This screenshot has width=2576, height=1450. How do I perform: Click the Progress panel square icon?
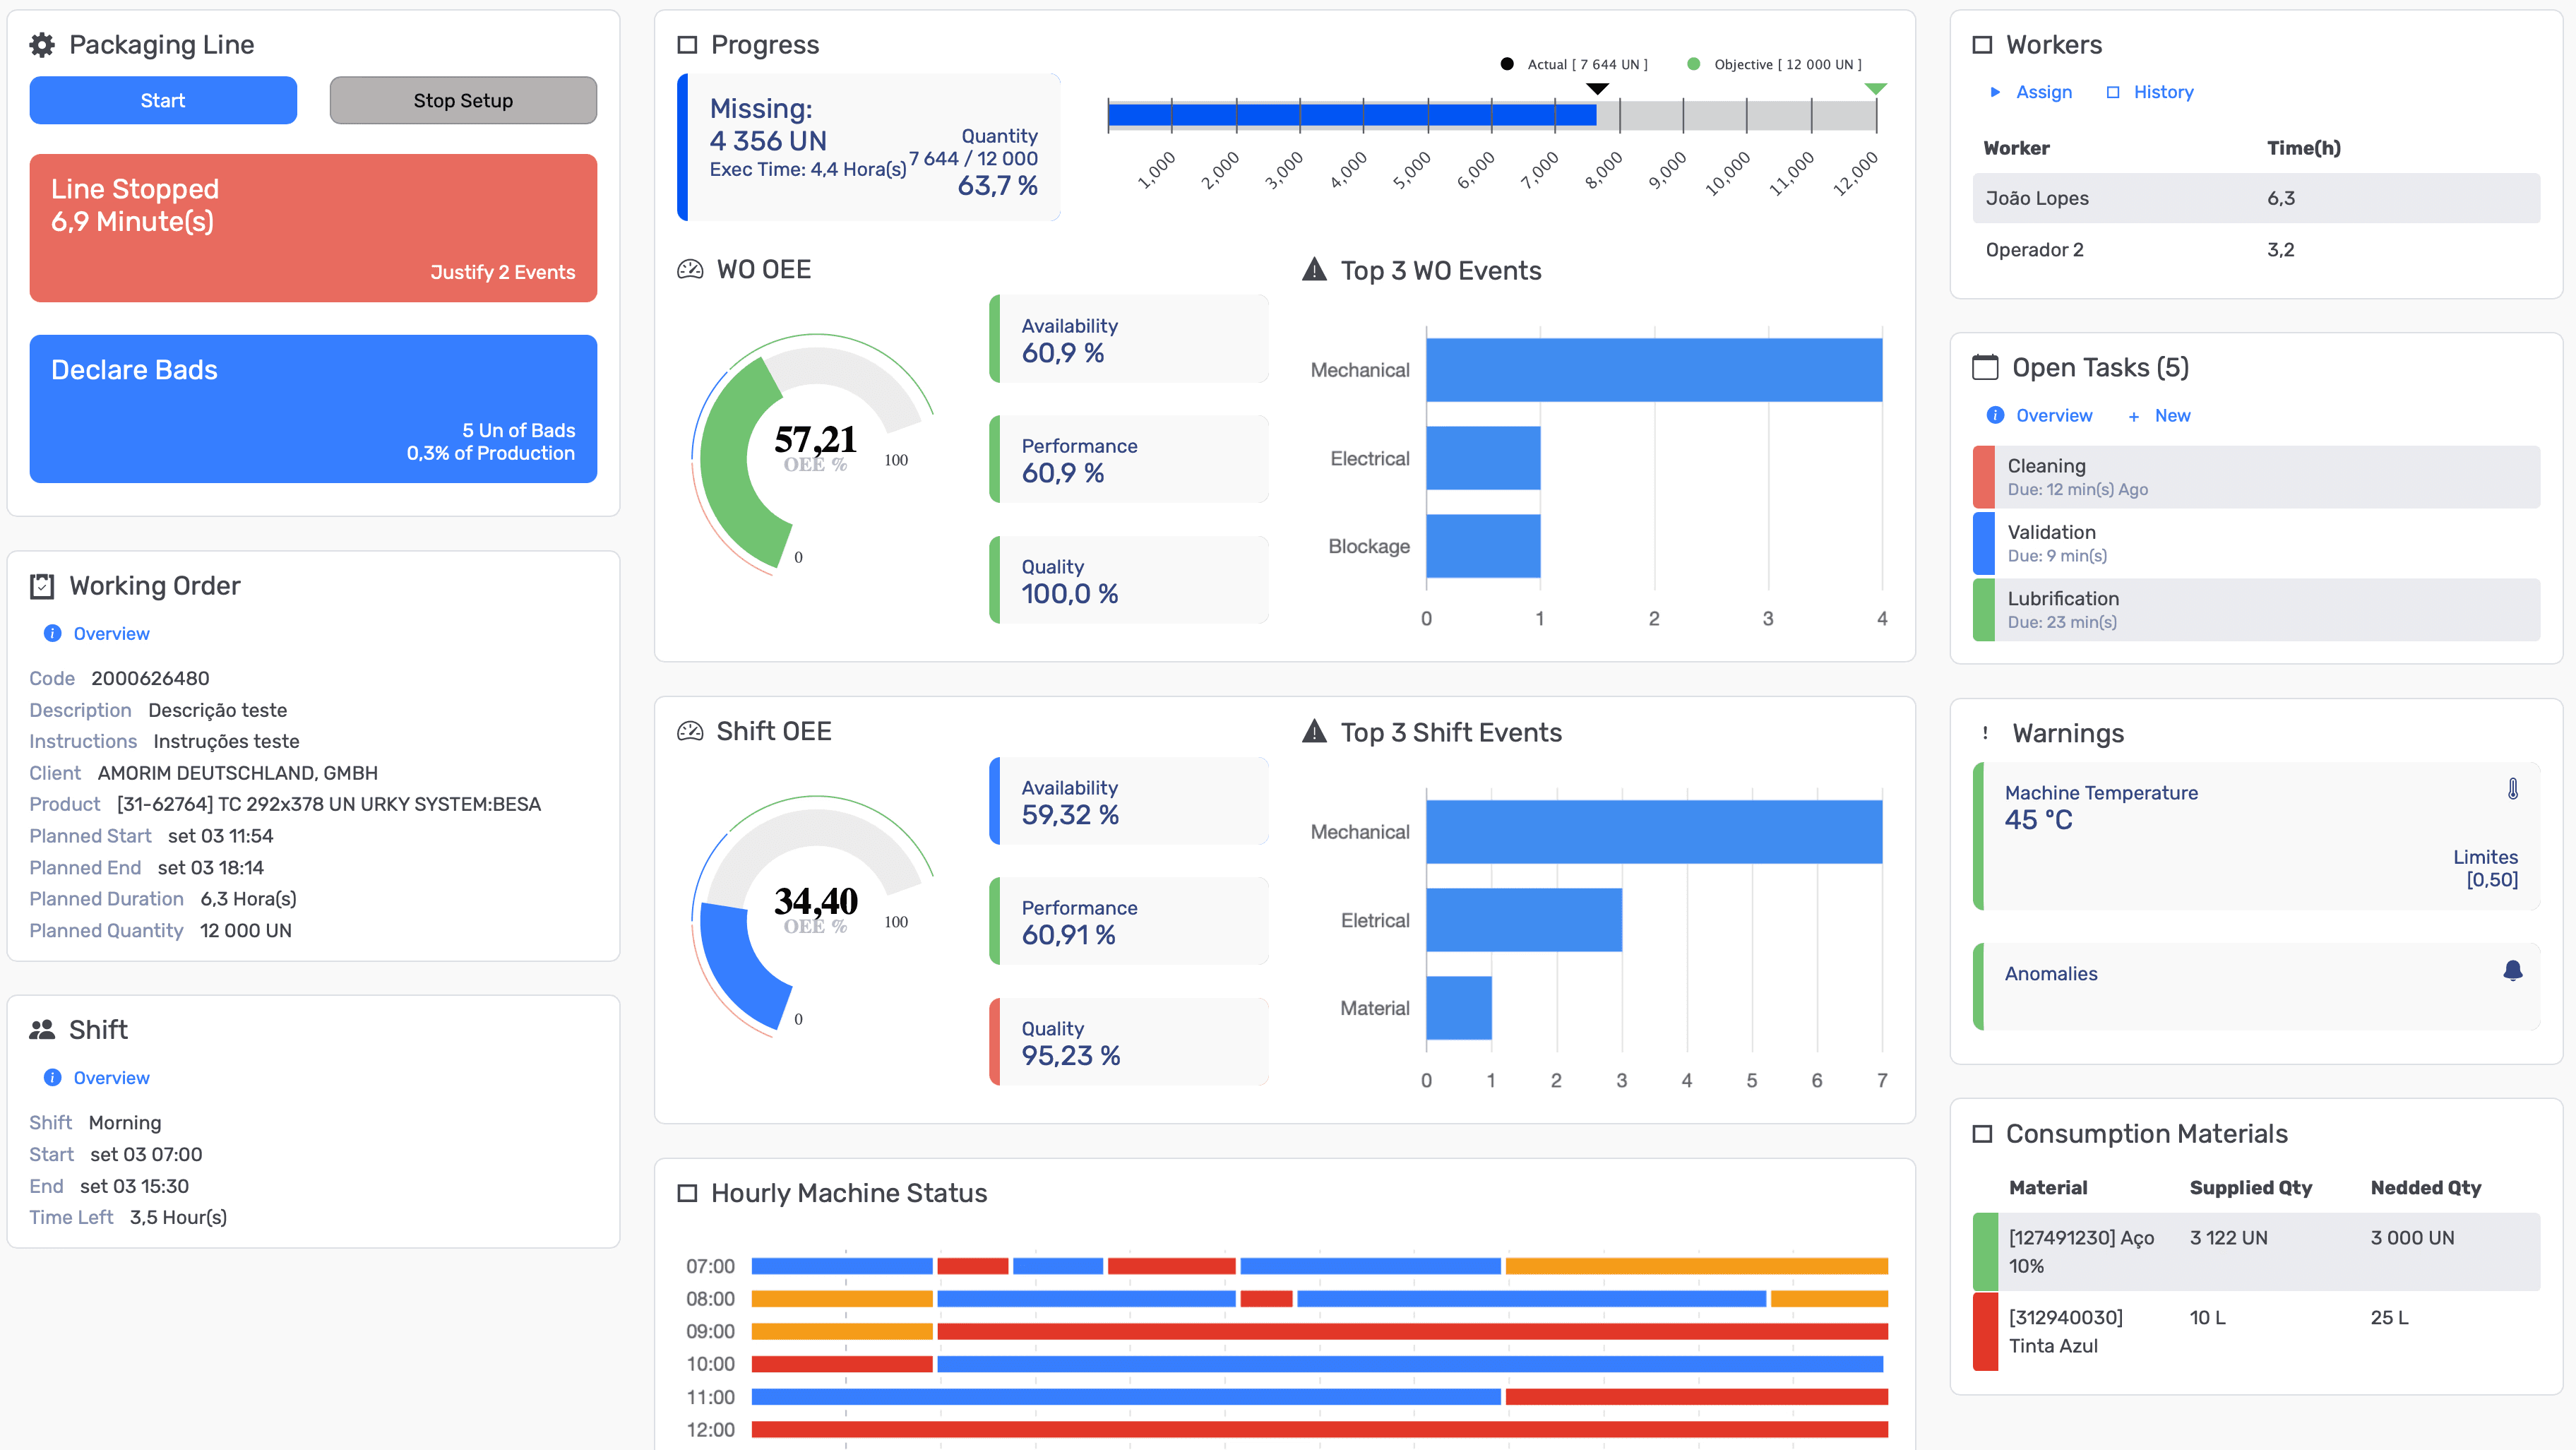click(687, 45)
